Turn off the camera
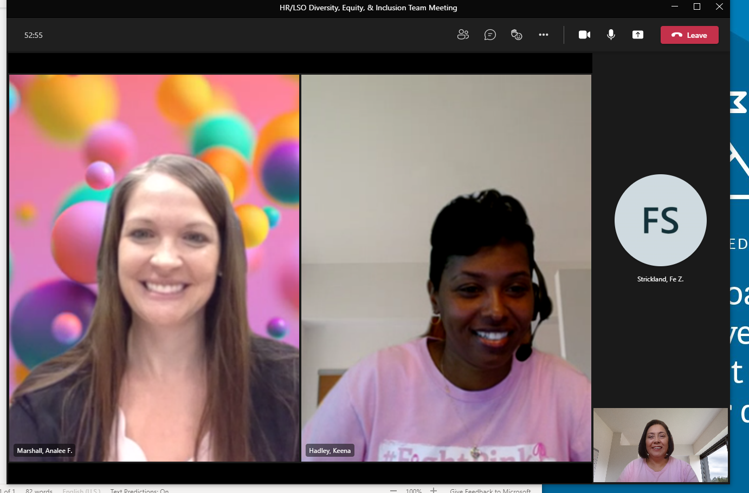The height and width of the screenshot is (493, 749). pos(584,35)
